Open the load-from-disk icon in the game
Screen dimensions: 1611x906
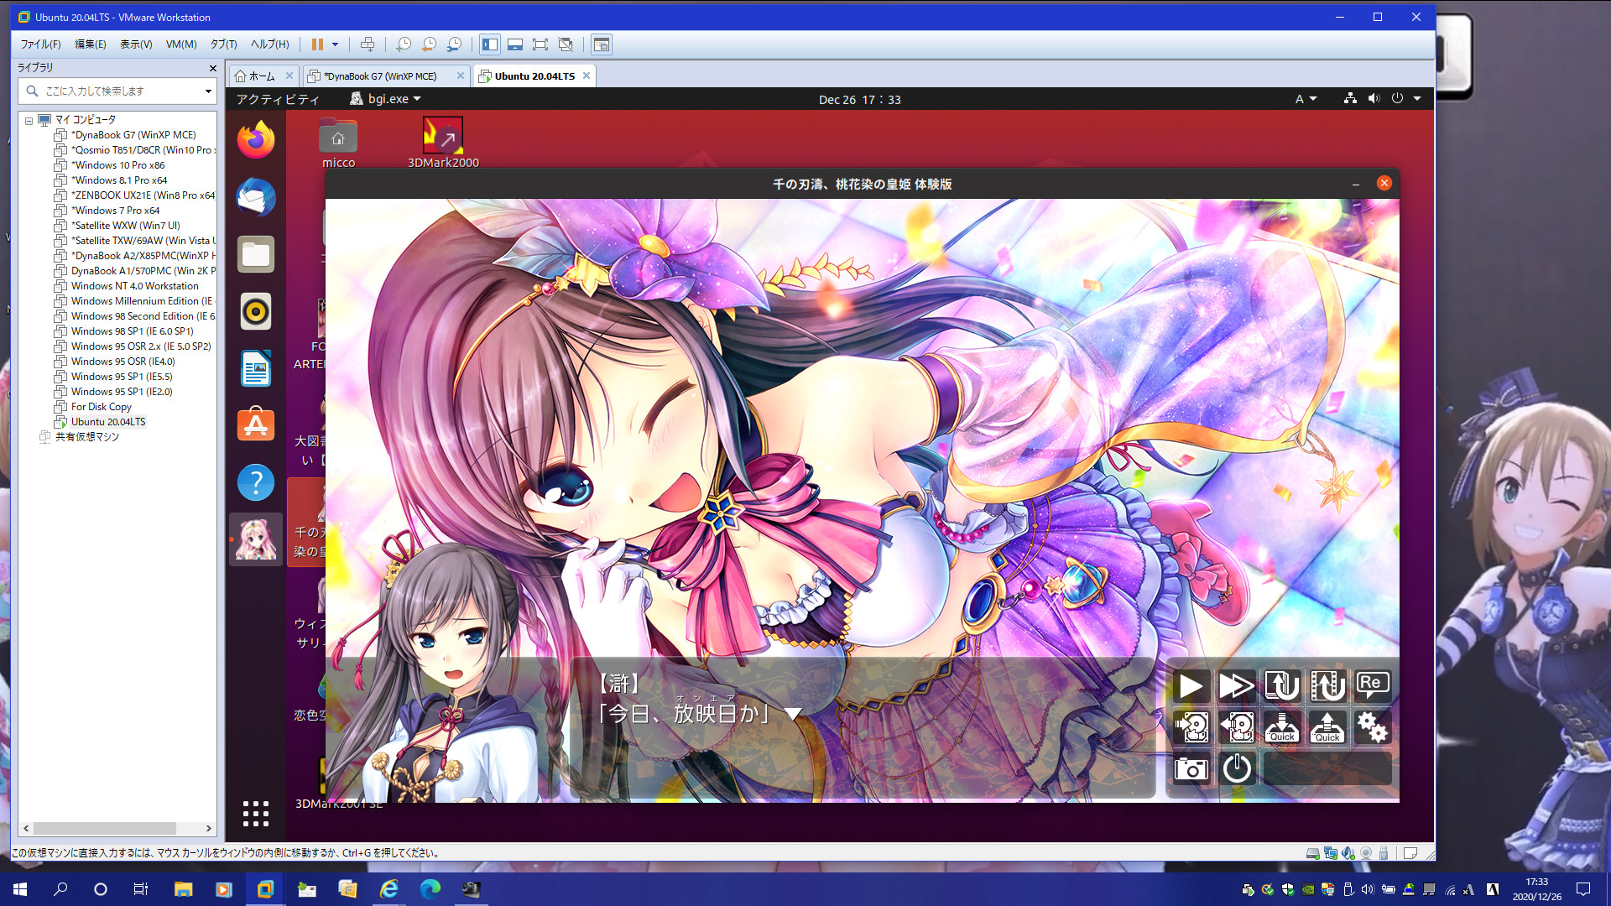click(x=1237, y=727)
